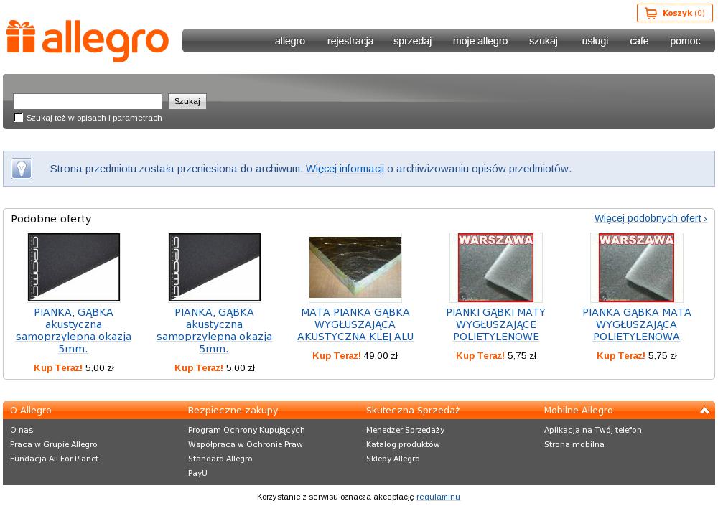Open PIANKA GĄBKA MATA WYGŁUSZAJĄCA POLIETYLENOWA offer
Screen dimensions: 718x511
[x=636, y=324]
